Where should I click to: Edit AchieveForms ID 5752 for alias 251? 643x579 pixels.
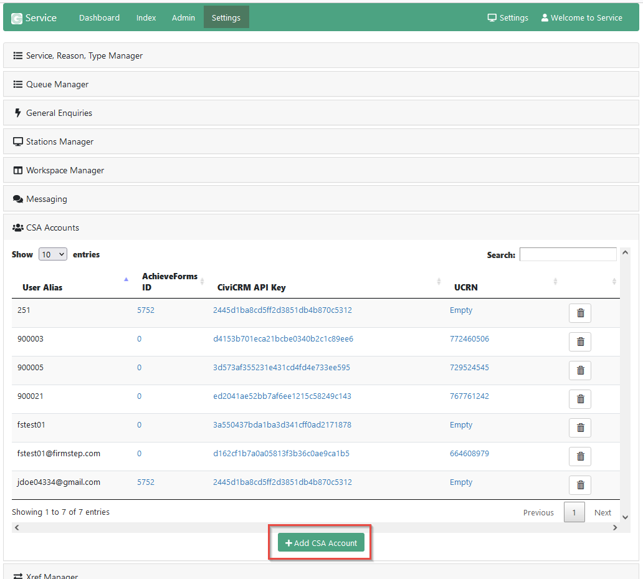[x=146, y=310]
